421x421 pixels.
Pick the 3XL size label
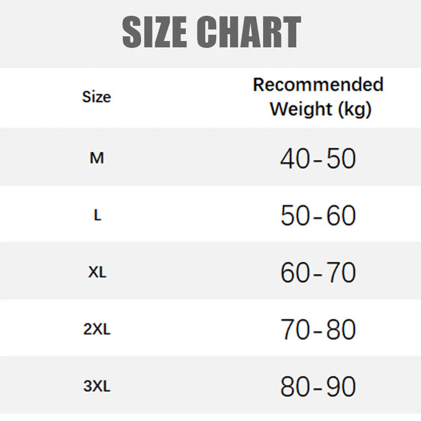97,387
